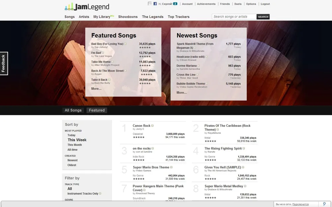Click the JamLegend logo
The height and width of the screenshot is (207, 332).
87,7
